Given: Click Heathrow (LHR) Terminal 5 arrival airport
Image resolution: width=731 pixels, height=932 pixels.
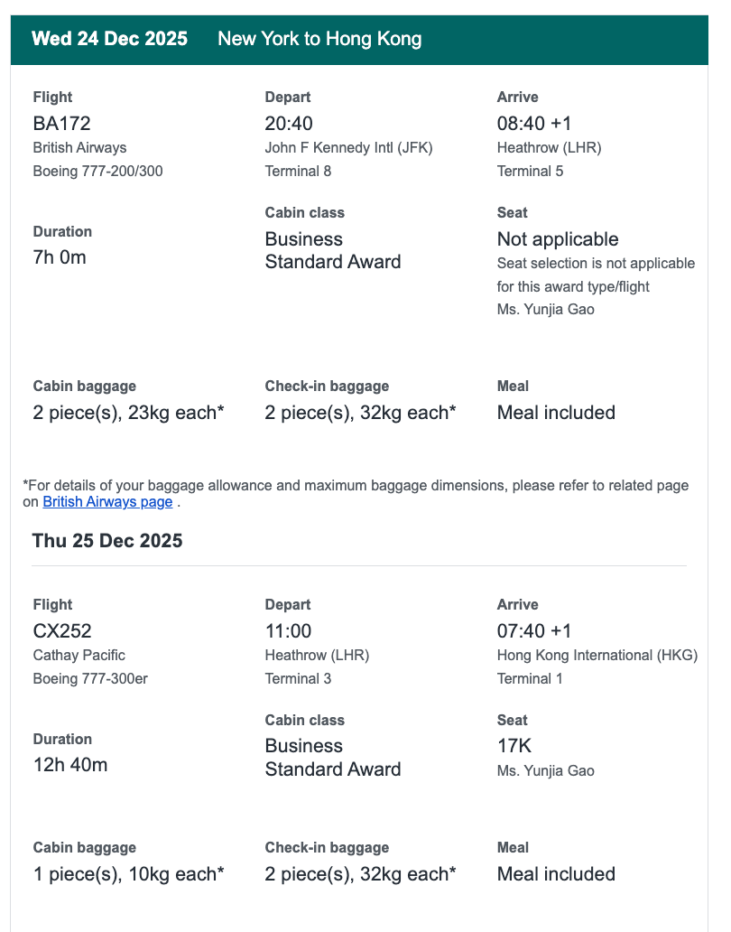Looking at the screenshot, I should (x=550, y=159).
